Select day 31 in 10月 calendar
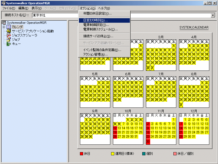The image size is (218, 164). pos(136,137)
